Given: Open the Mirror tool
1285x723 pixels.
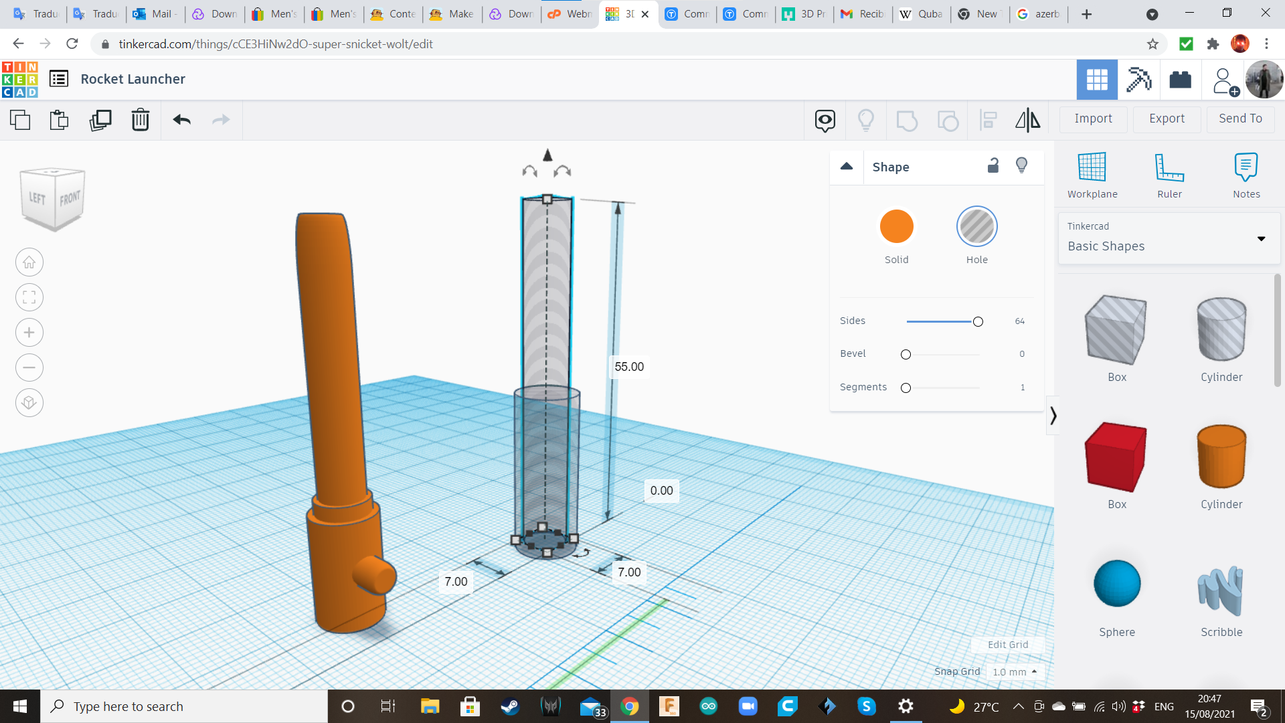Looking at the screenshot, I should (x=1028, y=120).
